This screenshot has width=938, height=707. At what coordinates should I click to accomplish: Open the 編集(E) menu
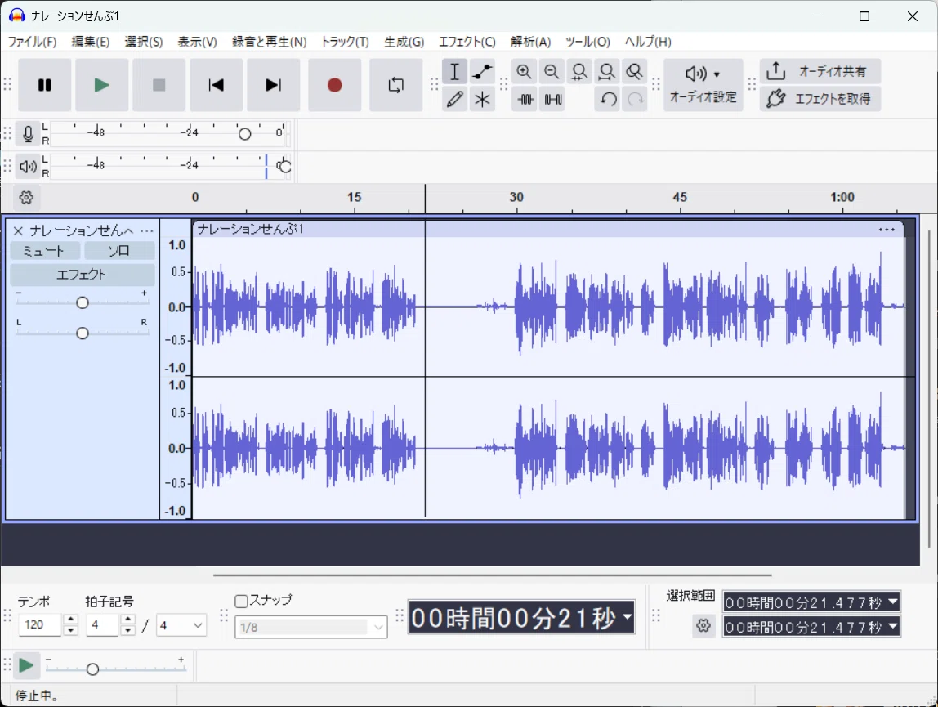tap(91, 42)
